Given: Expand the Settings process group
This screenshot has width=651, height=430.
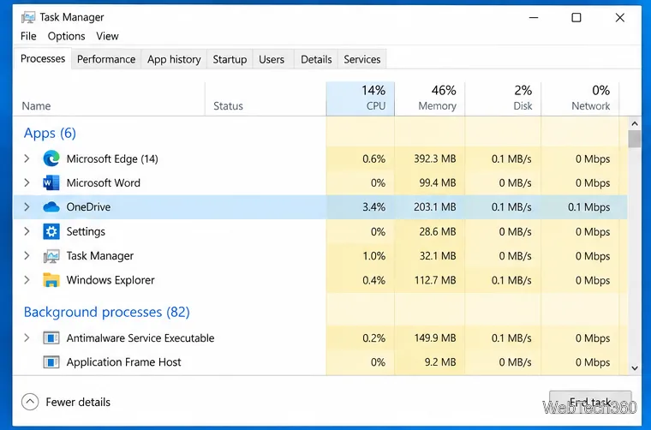Looking at the screenshot, I should tap(27, 231).
